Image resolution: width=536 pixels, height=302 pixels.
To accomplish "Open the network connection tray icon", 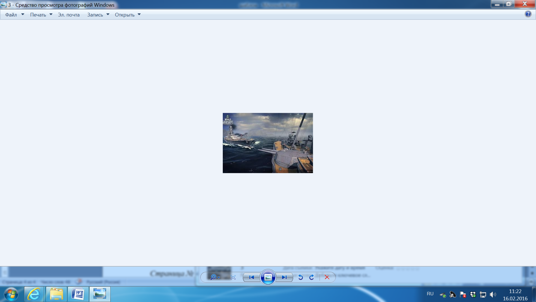I will pyautogui.click(x=483, y=295).
